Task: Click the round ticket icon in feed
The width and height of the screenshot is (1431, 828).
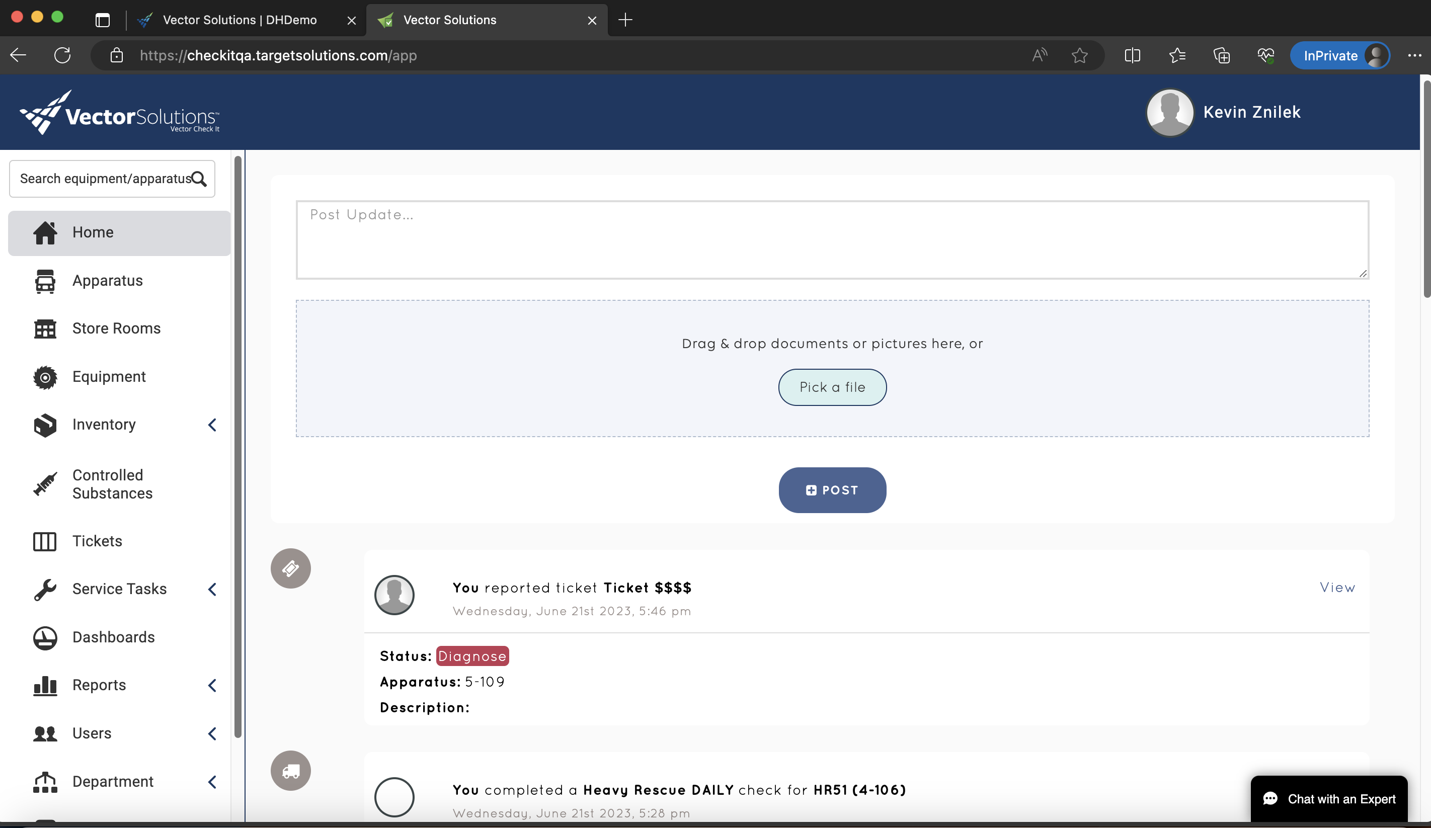Action: pos(290,568)
